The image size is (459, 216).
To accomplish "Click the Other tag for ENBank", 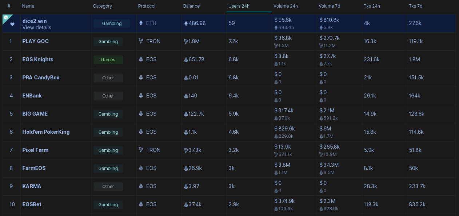I will point(108,96).
